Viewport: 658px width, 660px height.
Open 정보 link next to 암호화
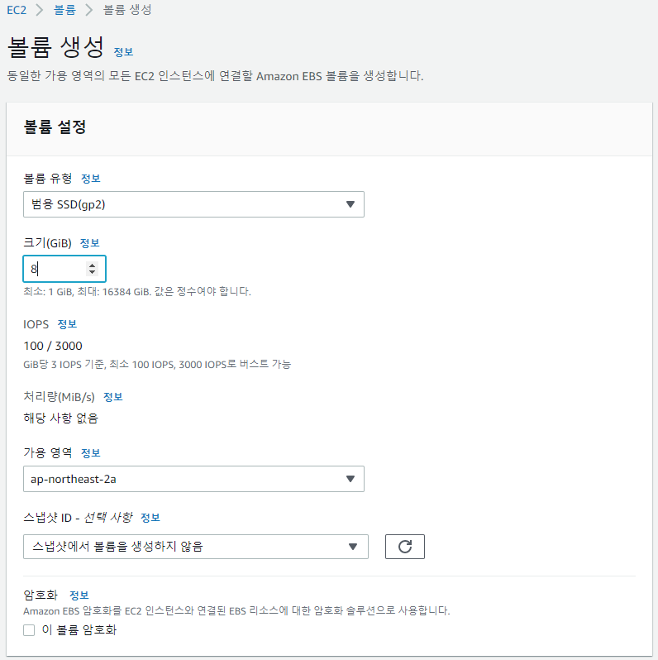click(79, 595)
